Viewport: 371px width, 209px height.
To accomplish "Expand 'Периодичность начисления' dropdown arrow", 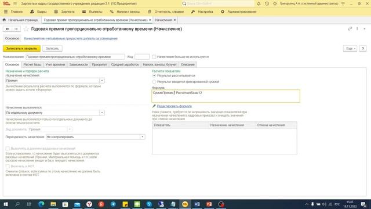I will coord(143,137).
